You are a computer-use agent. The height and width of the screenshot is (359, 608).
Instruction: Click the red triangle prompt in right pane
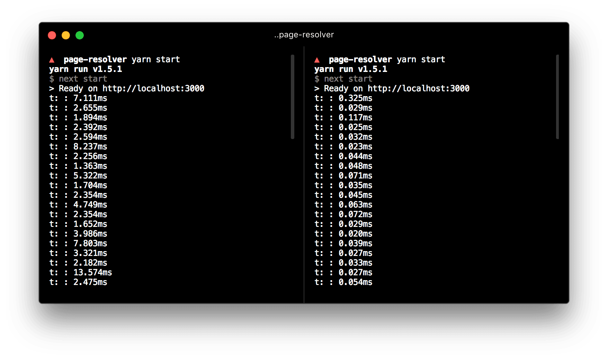point(317,60)
